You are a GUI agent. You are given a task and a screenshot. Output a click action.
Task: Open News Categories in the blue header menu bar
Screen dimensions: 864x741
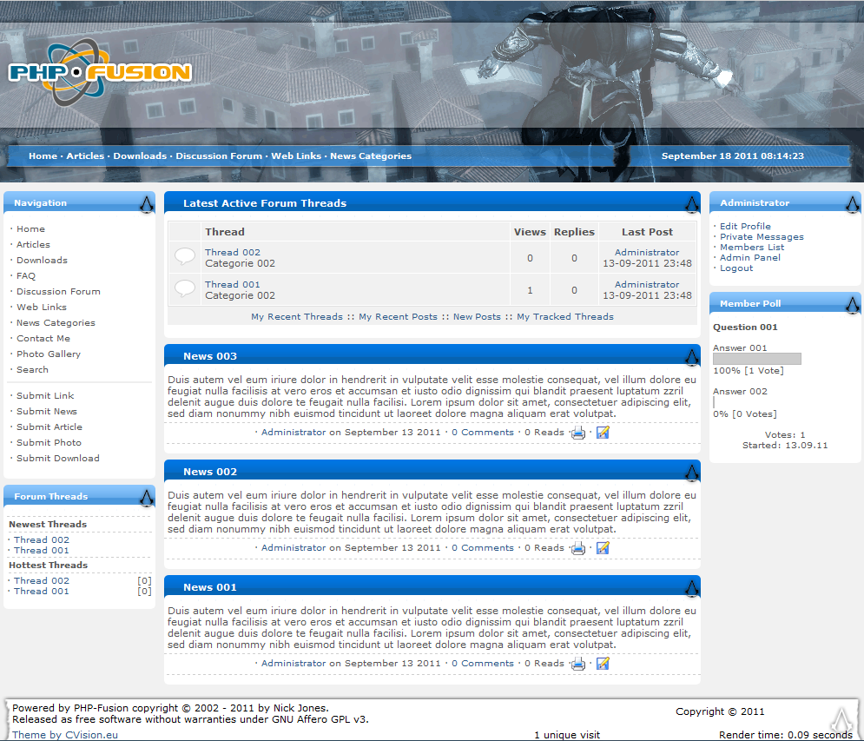click(371, 156)
